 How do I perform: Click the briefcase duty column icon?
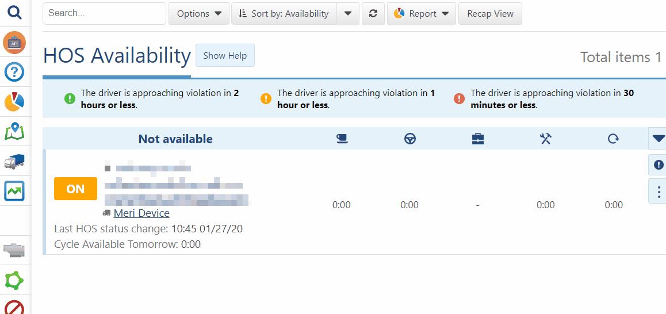tap(478, 139)
